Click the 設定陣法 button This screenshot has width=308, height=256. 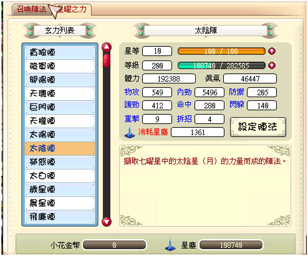[258, 127]
